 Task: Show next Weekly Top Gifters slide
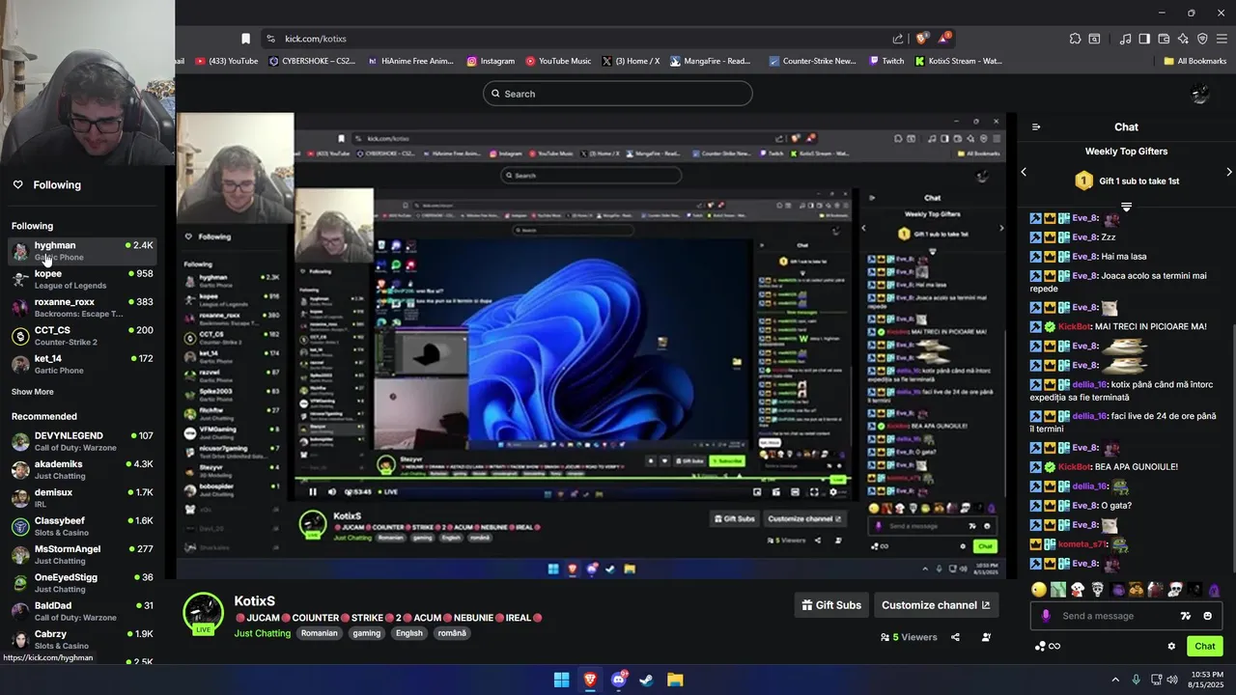1228,172
